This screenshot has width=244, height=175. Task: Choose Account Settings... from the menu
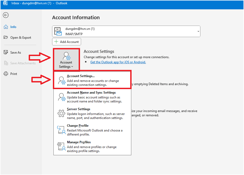(92, 80)
